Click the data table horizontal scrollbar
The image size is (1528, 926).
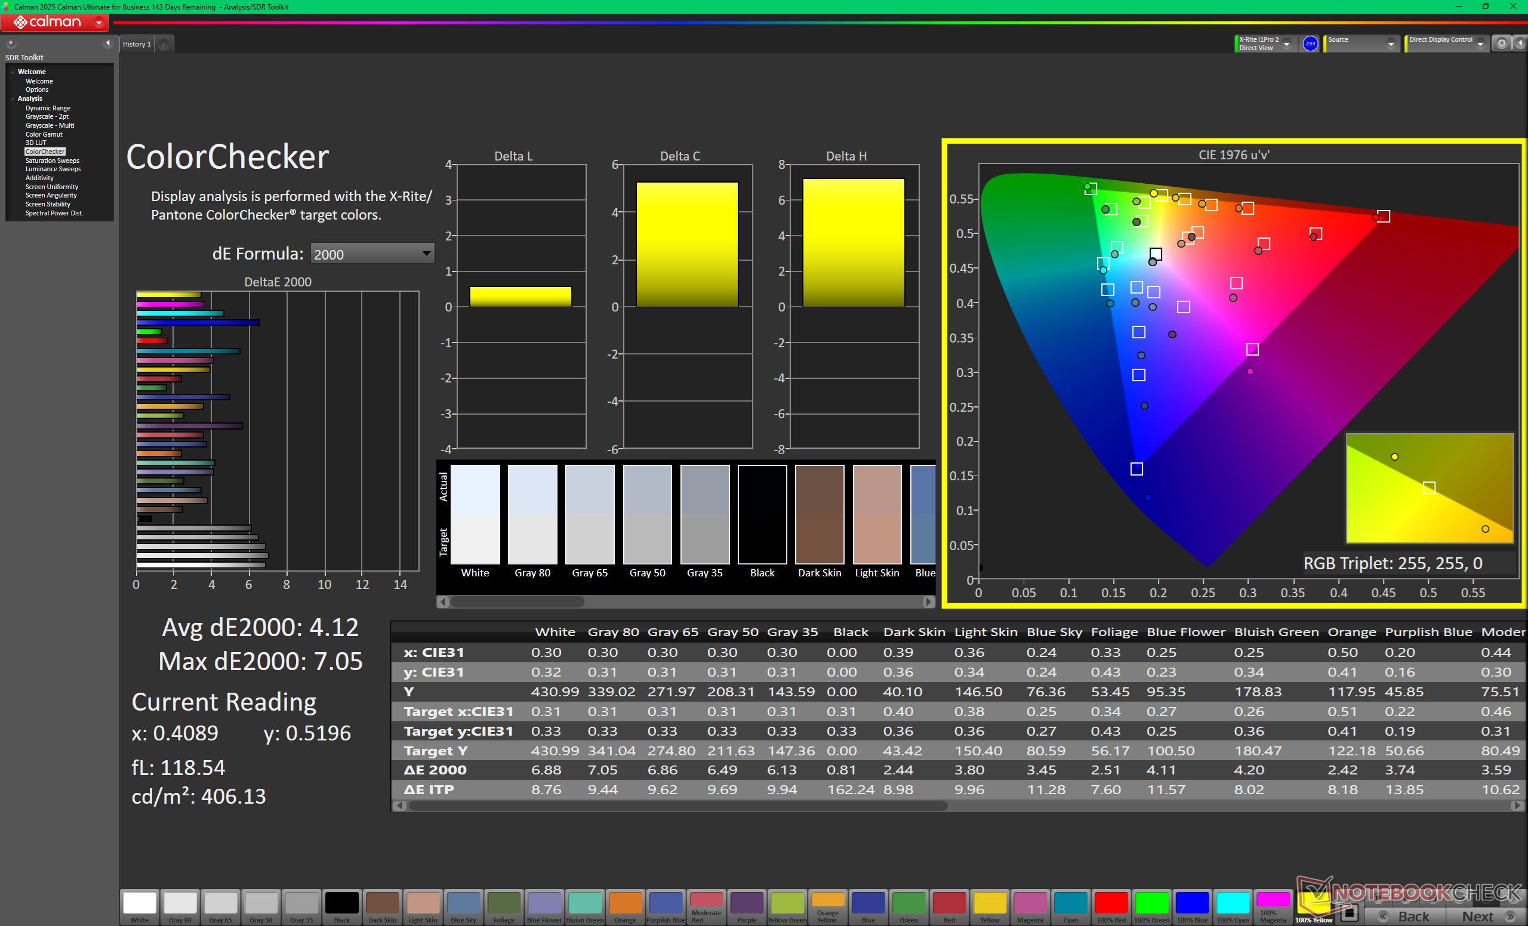(677, 805)
